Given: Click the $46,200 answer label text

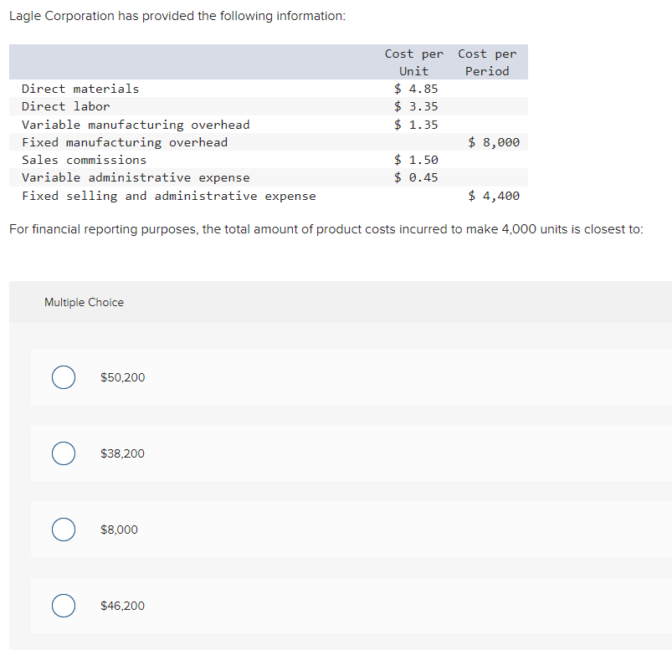Looking at the screenshot, I should pyautogui.click(x=122, y=606).
